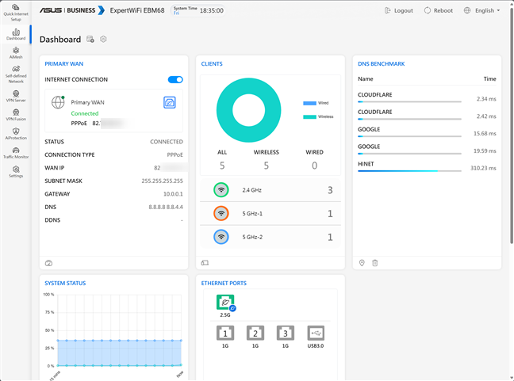Select the 5 GHz-2 Wi-Fi band icon

(221, 237)
